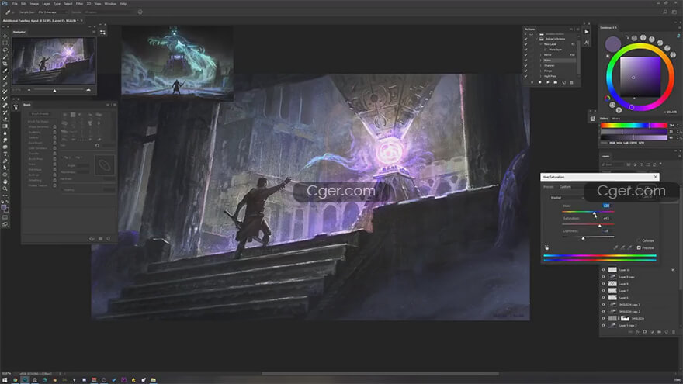This screenshot has width=683, height=384.
Task: Open the Sample Size dropdown in options bar
Action: [51, 12]
